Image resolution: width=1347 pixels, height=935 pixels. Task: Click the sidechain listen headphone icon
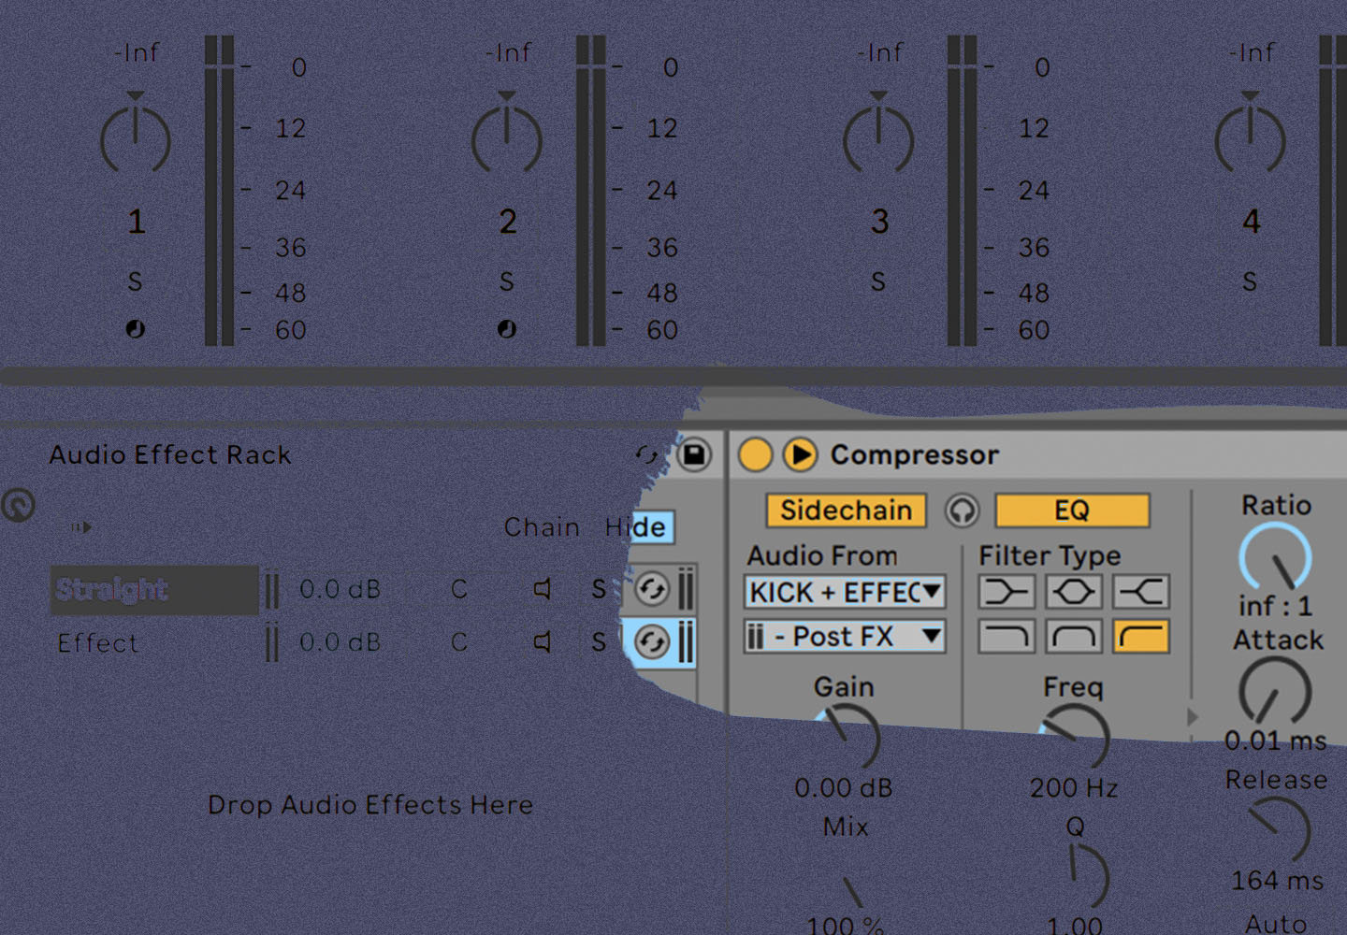click(962, 511)
